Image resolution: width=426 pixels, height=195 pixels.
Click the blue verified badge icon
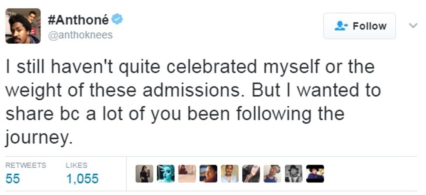pyautogui.click(x=118, y=20)
